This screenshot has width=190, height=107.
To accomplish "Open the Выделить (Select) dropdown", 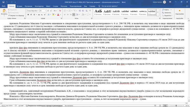I will coord(167,15).
